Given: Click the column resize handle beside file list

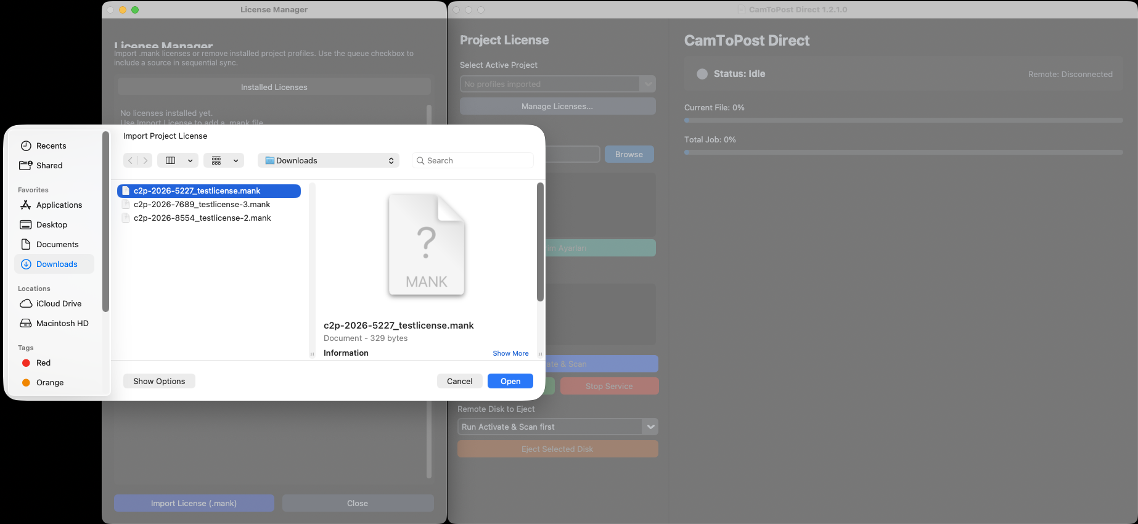Looking at the screenshot, I should coord(312,354).
